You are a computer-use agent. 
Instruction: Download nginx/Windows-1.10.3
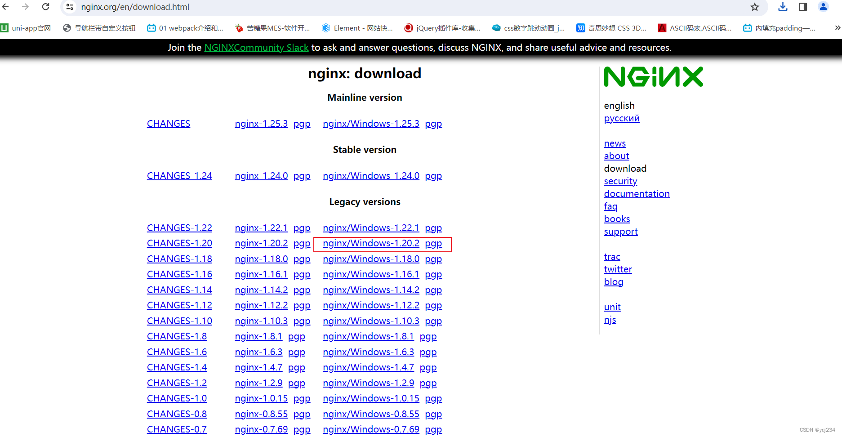(371, 321)
